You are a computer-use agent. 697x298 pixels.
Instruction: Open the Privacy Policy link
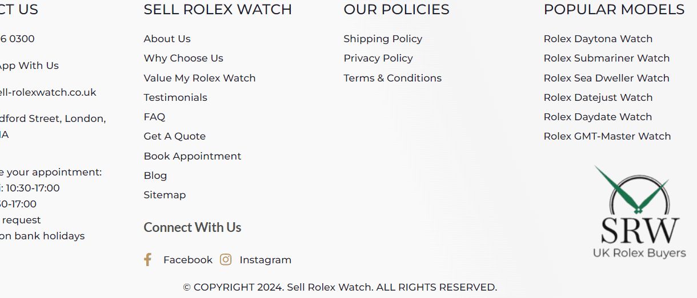(x=378, y=58)
